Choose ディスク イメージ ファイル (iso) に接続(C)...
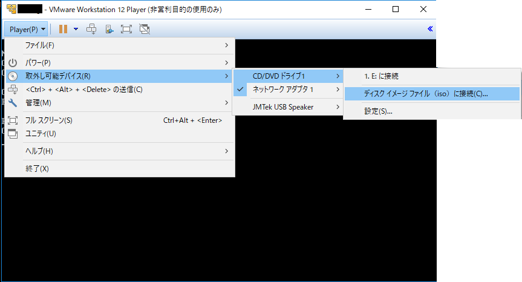This screenshot has width=522, height=282. tap(432, 94)
